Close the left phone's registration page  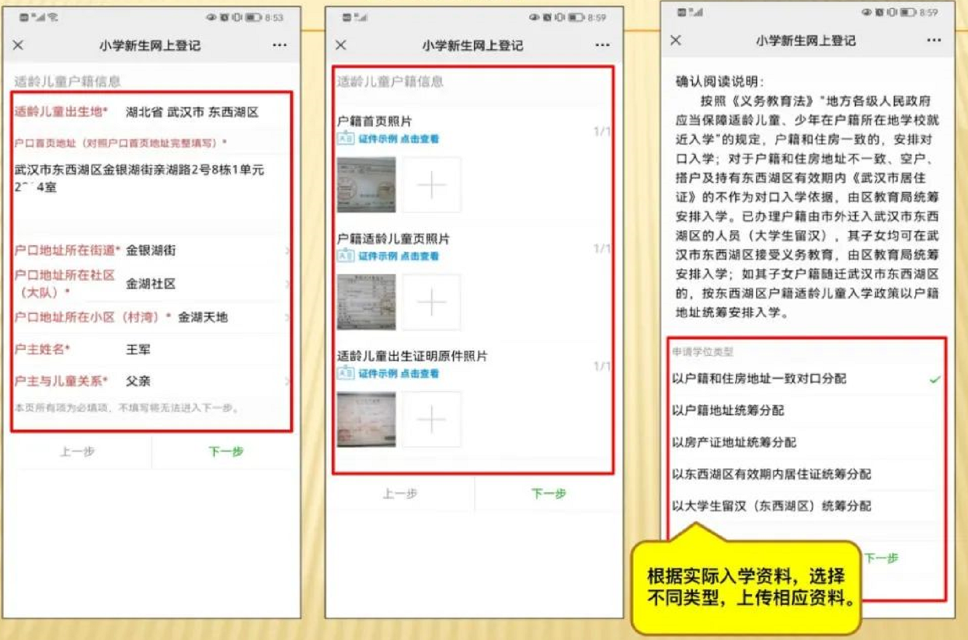pos(18,45)
